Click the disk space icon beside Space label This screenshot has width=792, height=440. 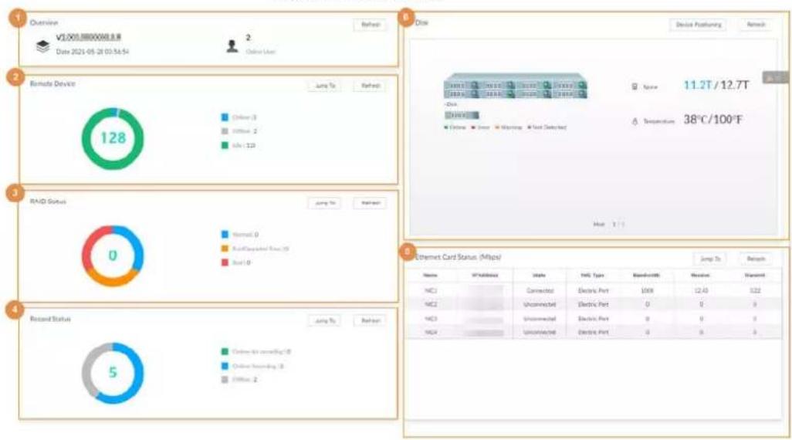coord(635,87)
